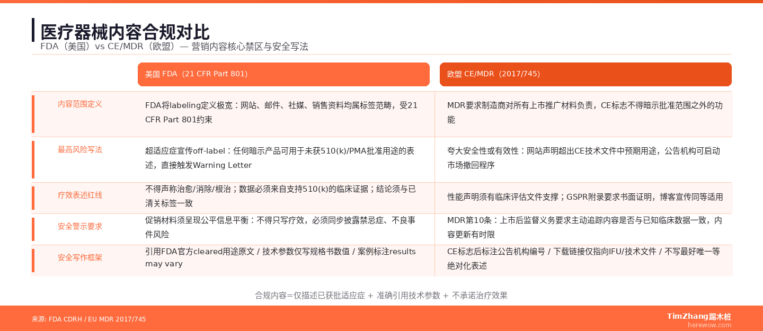Click the 安全警示要求 row label
This screenshot has height=331, width=763.
(x=80, y=227)
